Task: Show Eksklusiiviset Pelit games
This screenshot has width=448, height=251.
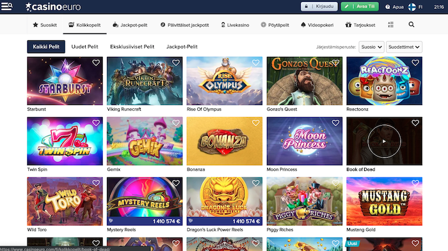Action: tap(132, 47)
